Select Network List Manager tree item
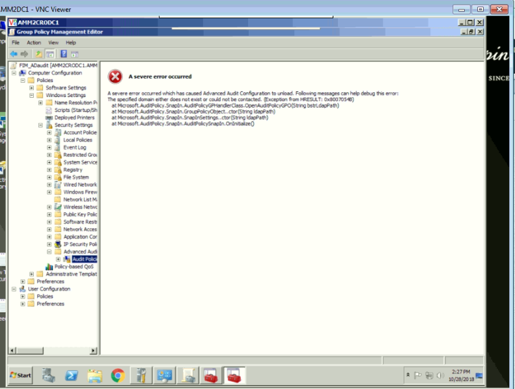Image resolution: width=515 pixels, height=389 pixels. click(80, 199)
